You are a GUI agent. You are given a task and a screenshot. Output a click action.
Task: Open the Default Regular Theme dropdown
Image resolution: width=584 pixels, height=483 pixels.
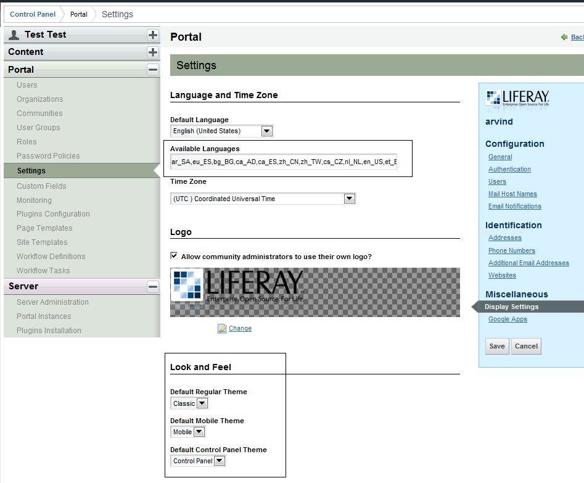pyautogui.click(x=202, y=403)
